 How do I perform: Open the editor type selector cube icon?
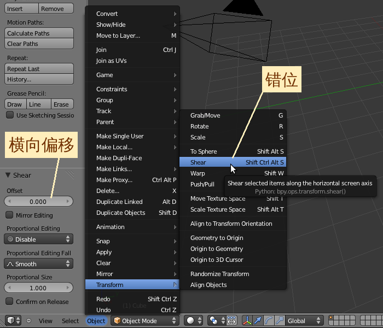(14, 320)
